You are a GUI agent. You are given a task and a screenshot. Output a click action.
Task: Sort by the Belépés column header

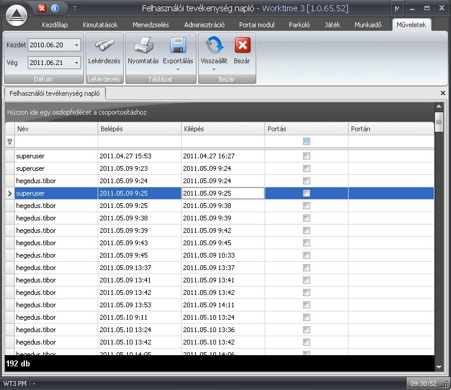(140, 129)
